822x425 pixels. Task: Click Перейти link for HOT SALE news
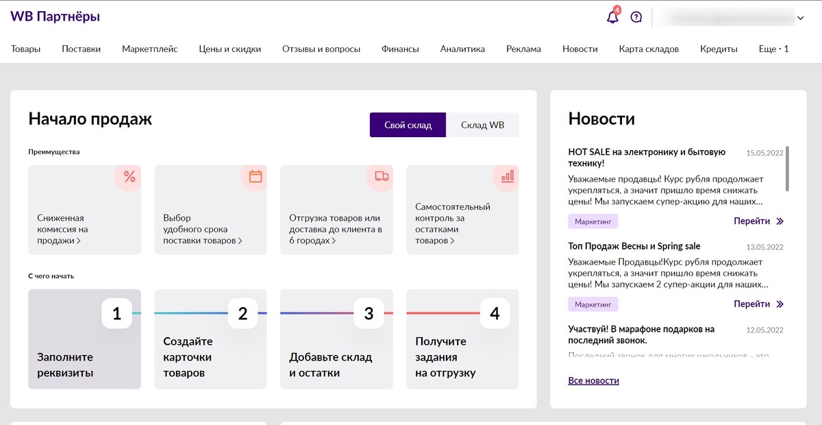click(752, 221)
